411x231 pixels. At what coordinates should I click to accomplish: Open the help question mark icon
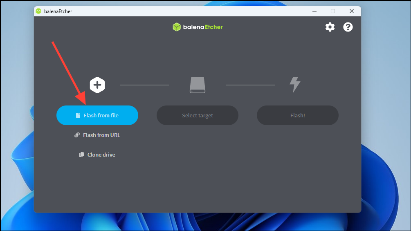[x=348, y=27]
